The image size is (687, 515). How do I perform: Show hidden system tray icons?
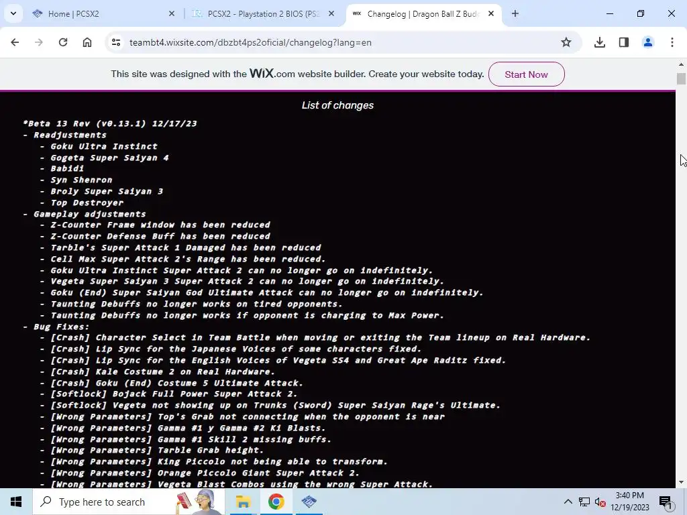click(568, 502)
